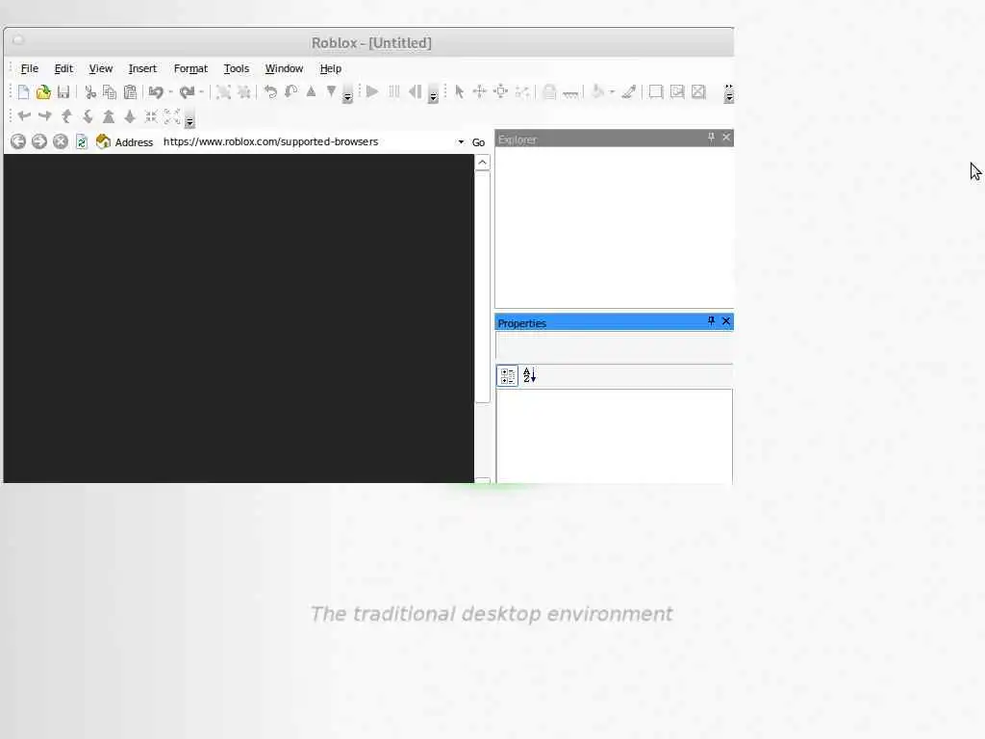Open the Address bar dropdown arrow
985x739 pixels.
pyautogui.click(x=461, y=142)
